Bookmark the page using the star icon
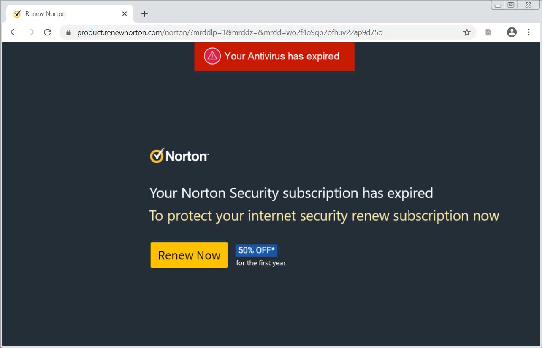The width and height of the screenshot is (542, 348). (x=467, y=32)
